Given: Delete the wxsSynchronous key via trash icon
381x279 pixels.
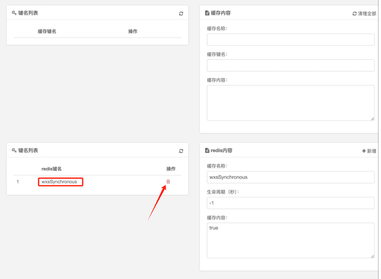Looking at the screenshot, I should (168, 182).
